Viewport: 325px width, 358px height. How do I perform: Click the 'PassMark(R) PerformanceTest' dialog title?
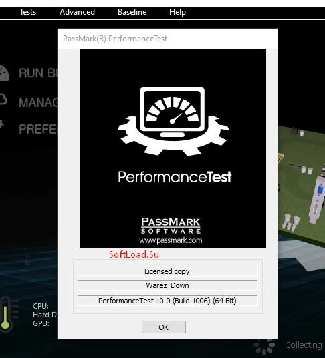point(115,39)
